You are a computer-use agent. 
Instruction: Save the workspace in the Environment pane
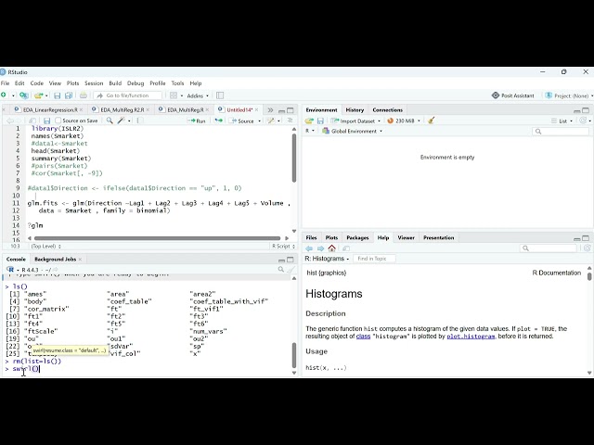click(320, 121)
